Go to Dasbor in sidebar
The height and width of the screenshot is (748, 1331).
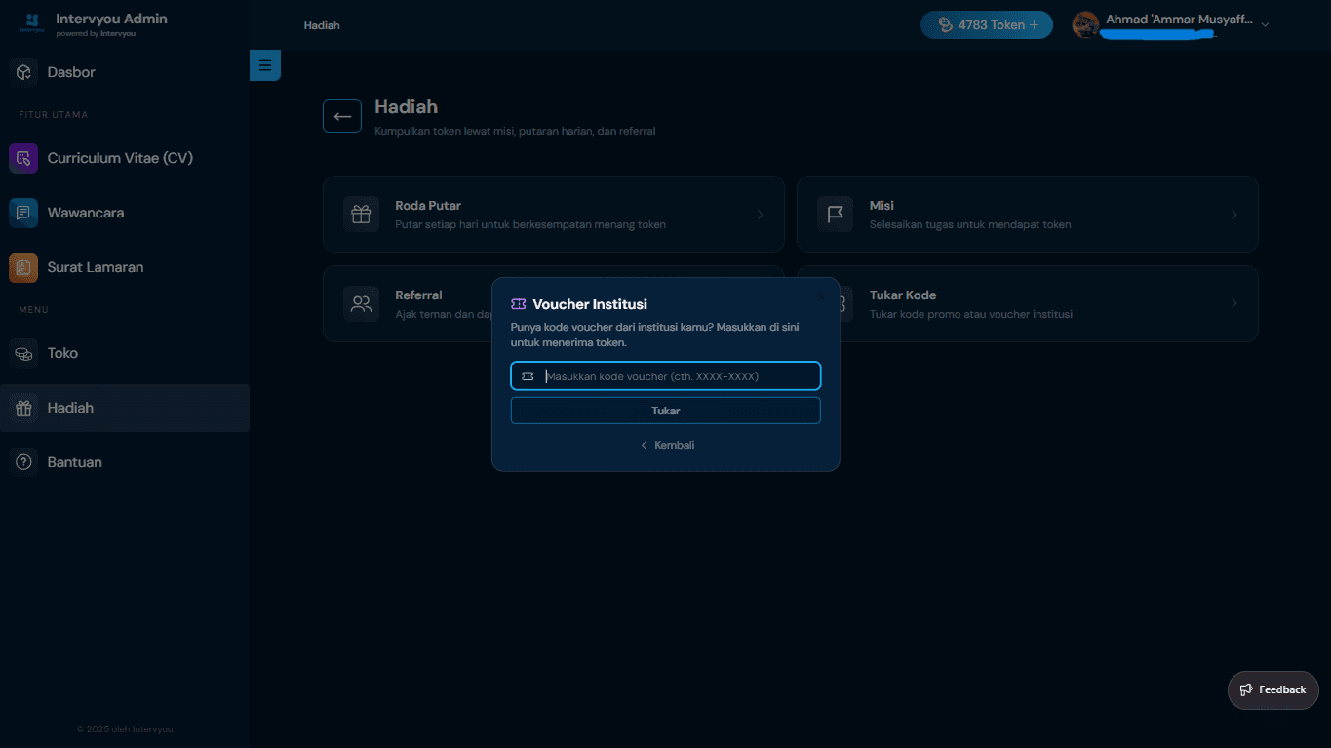[125, 72]
